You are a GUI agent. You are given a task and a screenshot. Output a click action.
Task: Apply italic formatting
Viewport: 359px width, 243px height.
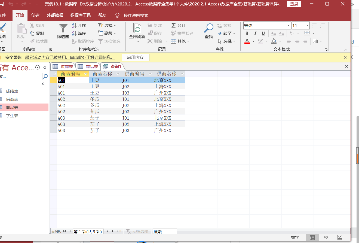255,33
